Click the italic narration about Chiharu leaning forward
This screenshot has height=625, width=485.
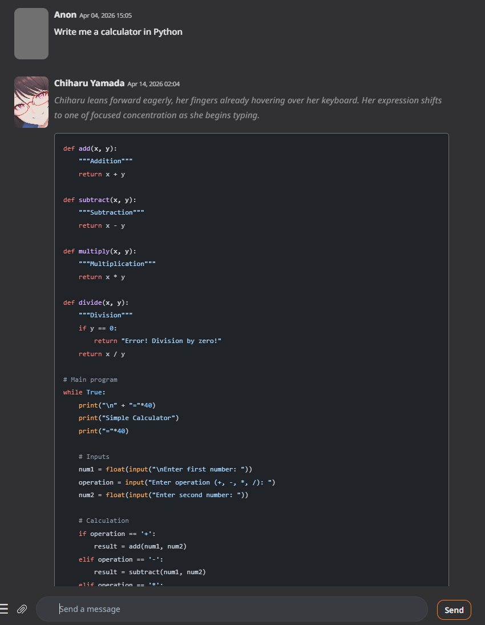pyautogui.click(x=248, y=108)
